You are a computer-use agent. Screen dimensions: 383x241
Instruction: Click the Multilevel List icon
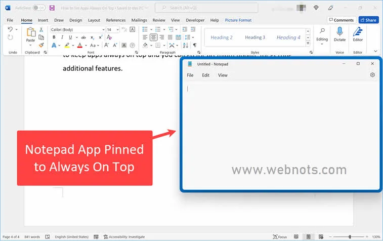tap(171, 29)
